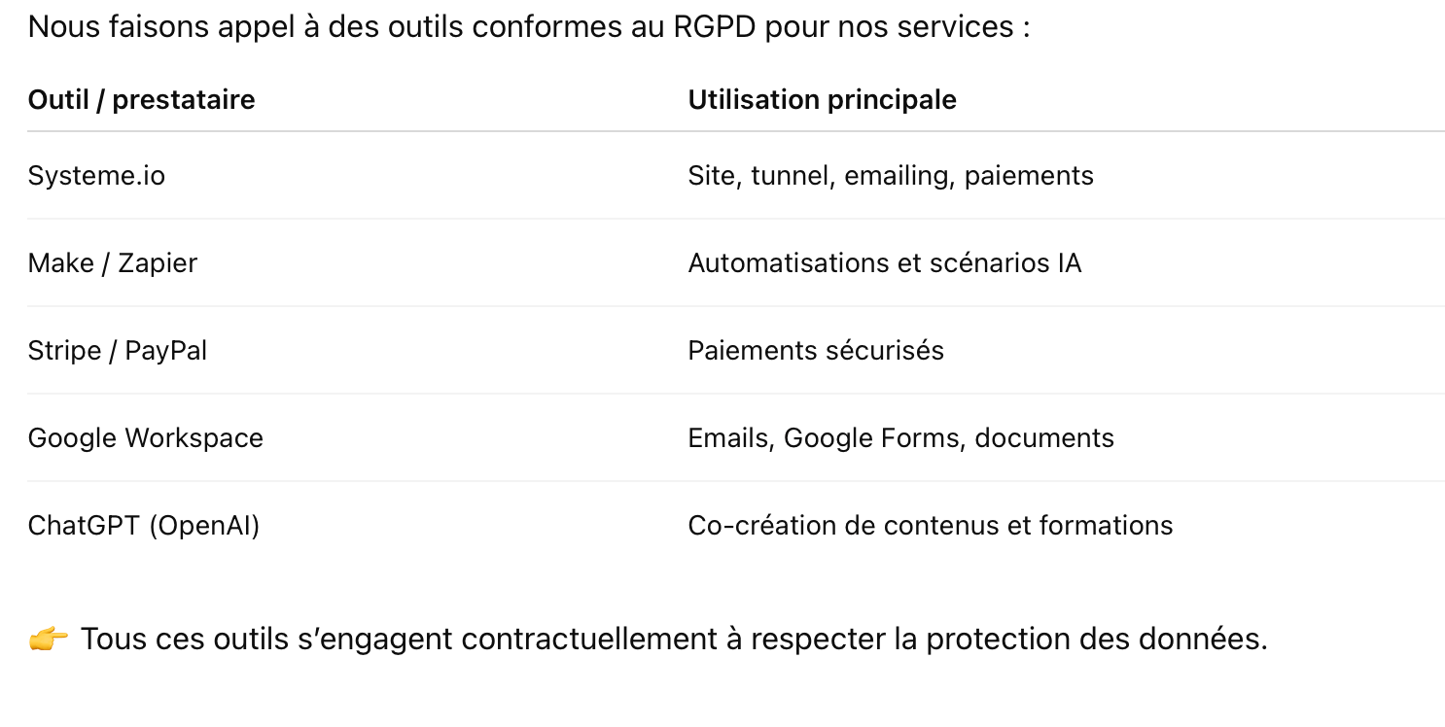This screenshot has width=1445, height=727.
Task: Click 'Co-création de contenus et formations'
Action: pyautogui.click(x=931, y=526)
